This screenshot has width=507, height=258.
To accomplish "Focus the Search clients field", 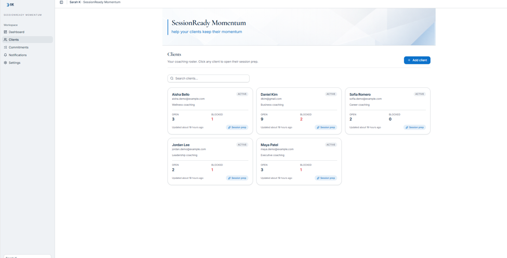I will pos(209,79).
